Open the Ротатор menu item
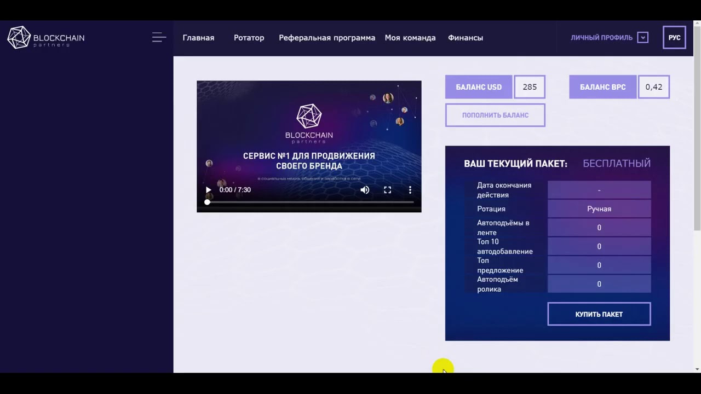Image resolution: width=701 pixels, height=394 pixels. point(249,38)
